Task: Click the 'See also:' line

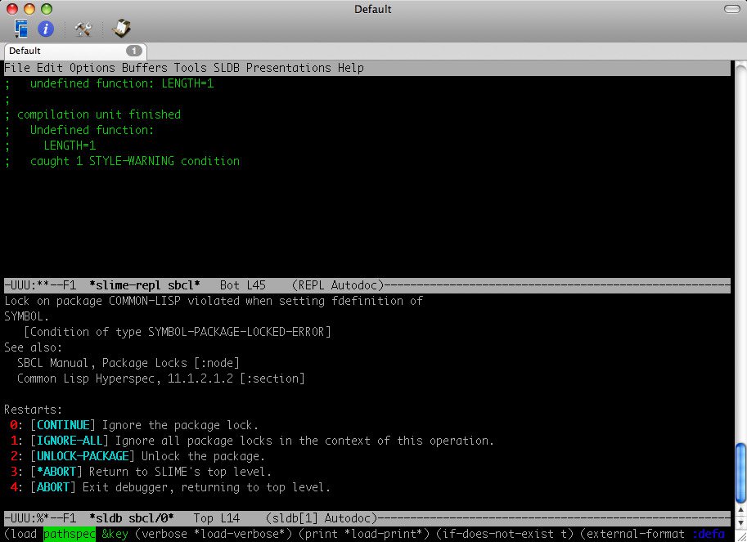Action: tap(34, 348)
